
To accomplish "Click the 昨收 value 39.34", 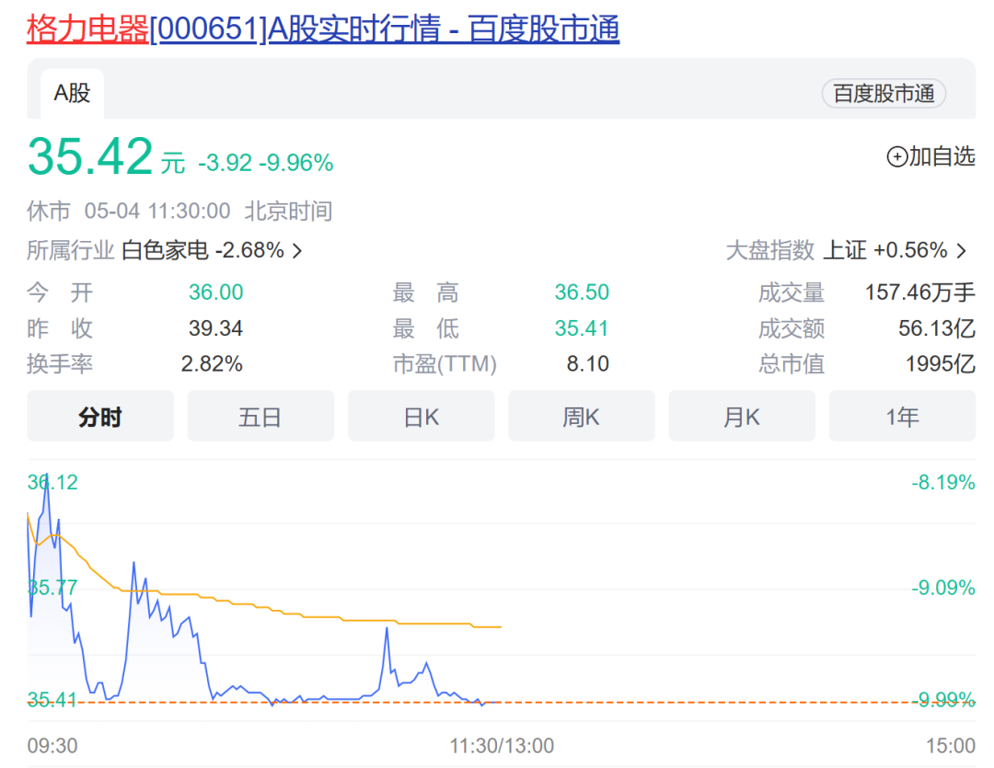I will click(x=216, y=328).
